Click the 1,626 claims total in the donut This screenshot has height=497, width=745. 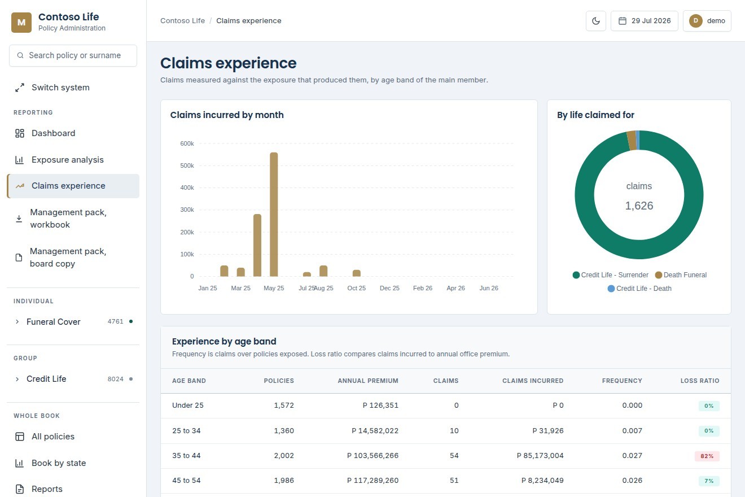pyautogui.click(x=639, y=206)
